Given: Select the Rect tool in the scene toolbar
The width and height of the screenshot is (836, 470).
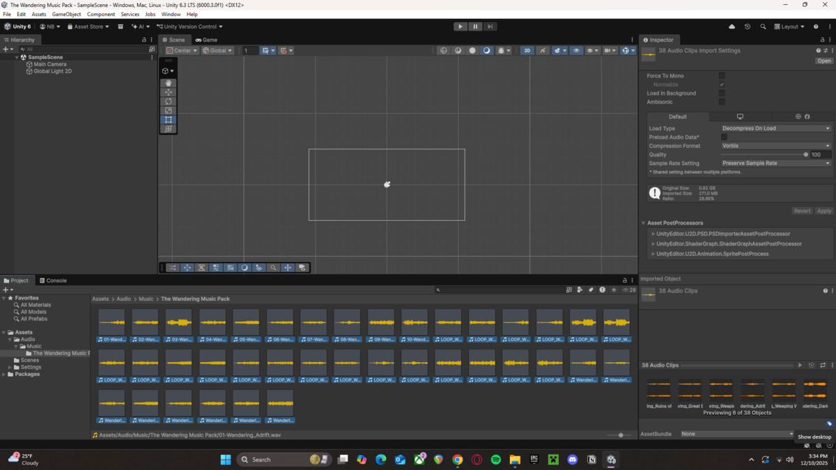Looking at the screenshot, I should click(168, 120).
